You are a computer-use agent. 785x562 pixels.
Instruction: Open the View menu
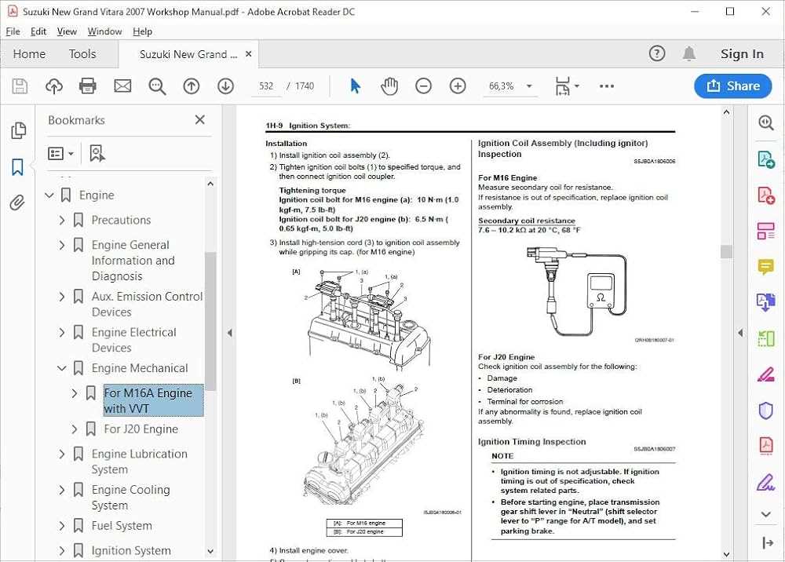(x=67, y=31)
